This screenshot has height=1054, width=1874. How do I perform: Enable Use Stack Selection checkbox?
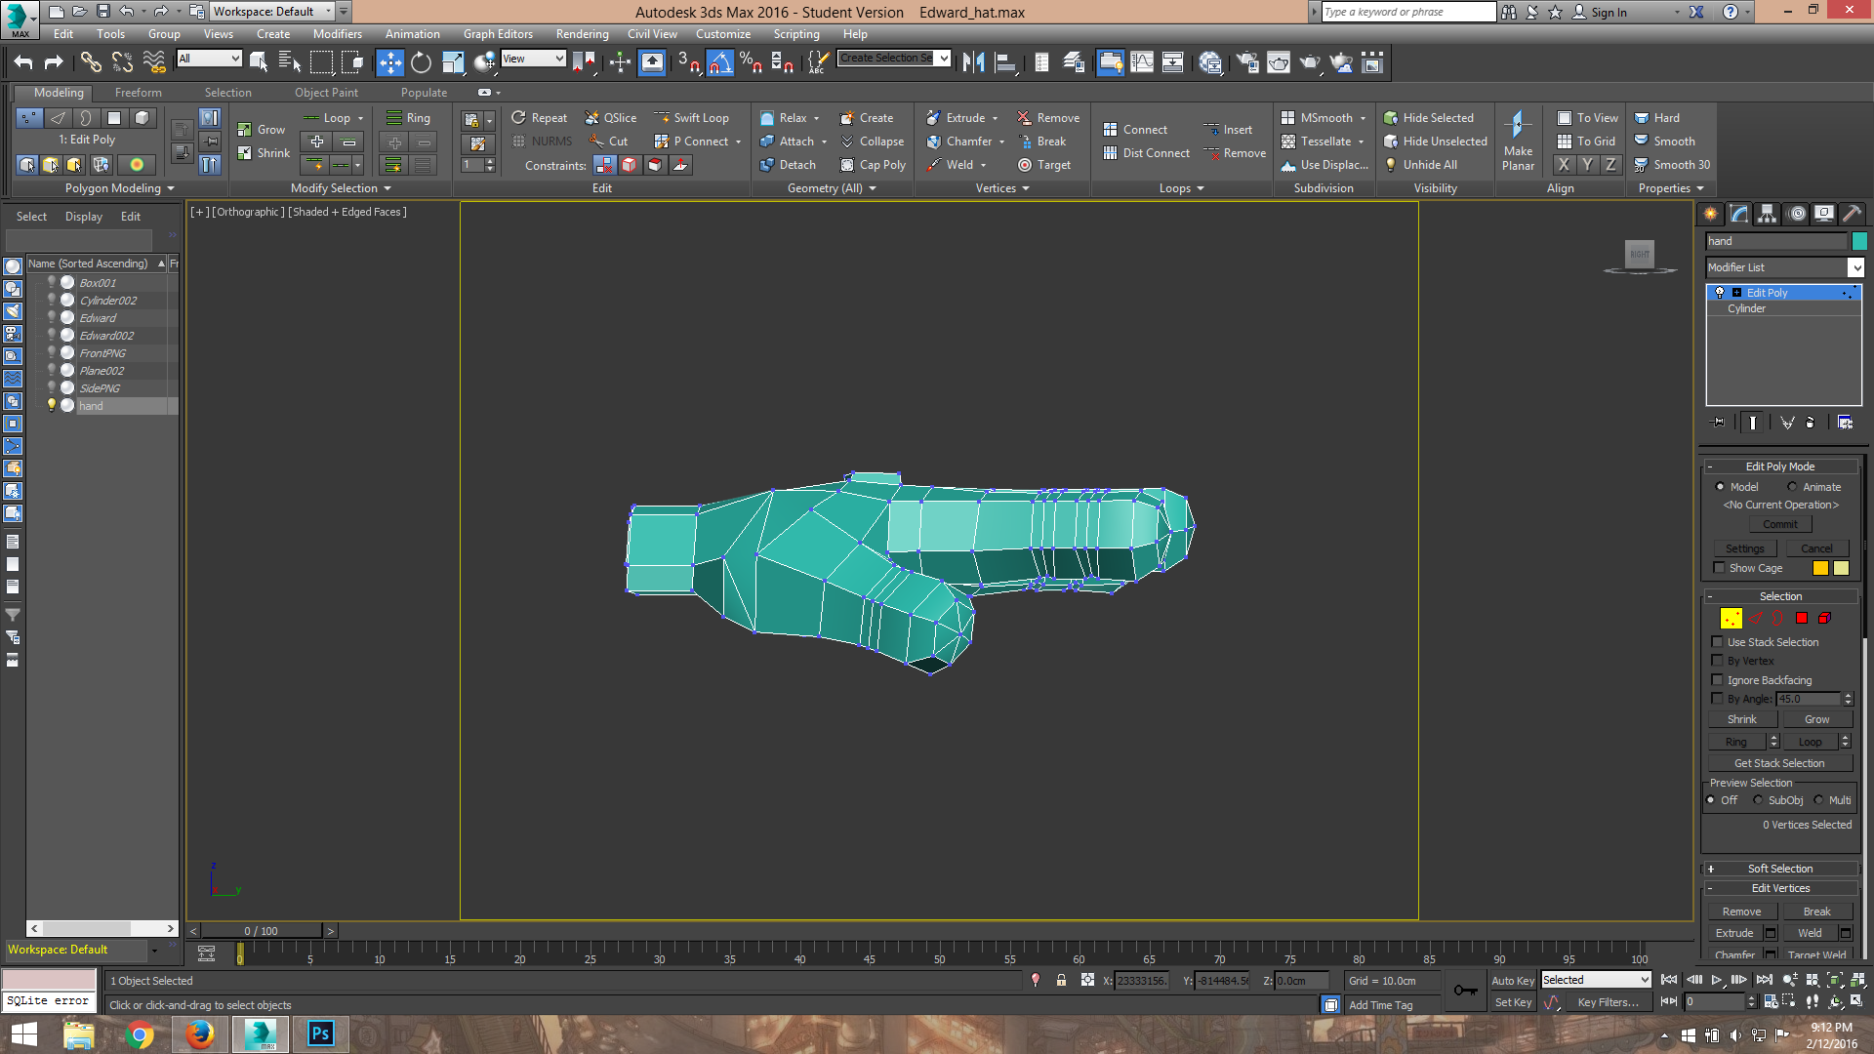(x=1717, y=642)
